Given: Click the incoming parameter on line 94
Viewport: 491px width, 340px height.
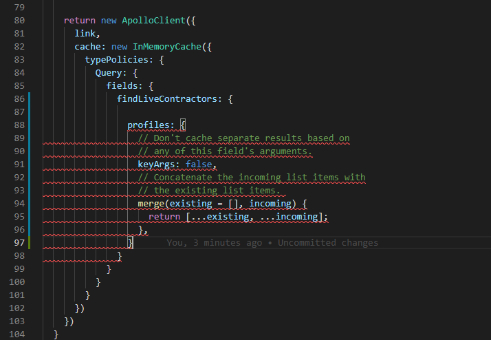Looking at the screenshot, I should point(270,204).
